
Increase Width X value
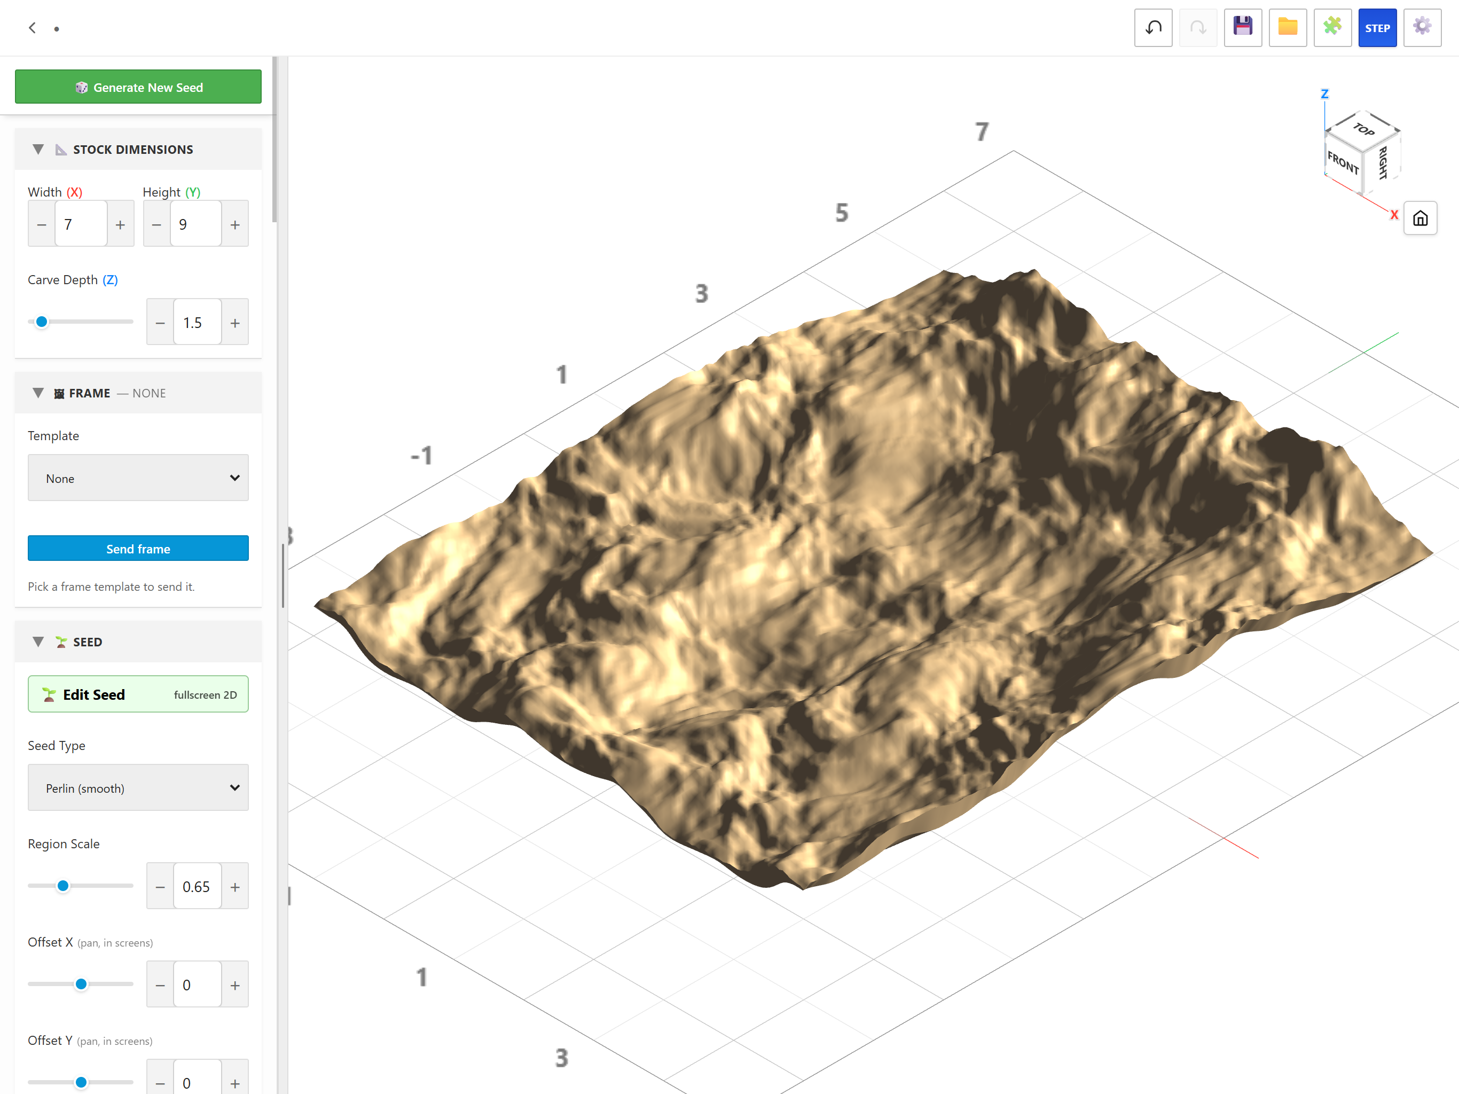click(120, 224)
